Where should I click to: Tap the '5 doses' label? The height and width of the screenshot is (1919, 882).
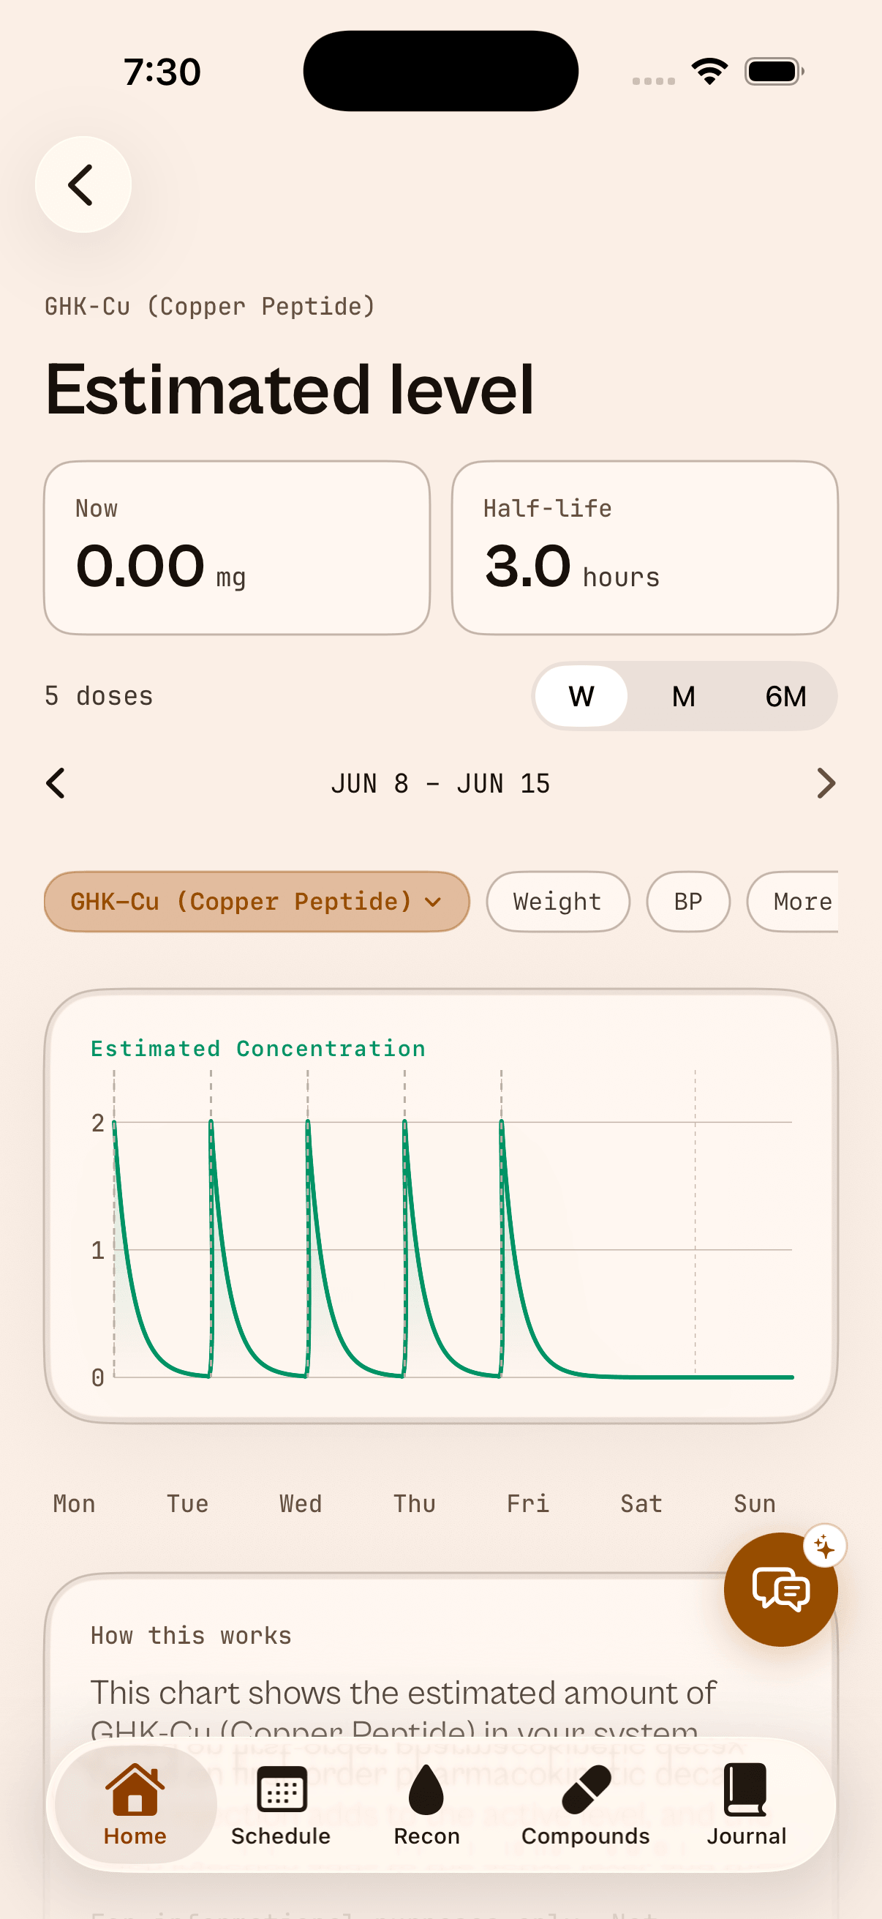(x=99, y=696)
